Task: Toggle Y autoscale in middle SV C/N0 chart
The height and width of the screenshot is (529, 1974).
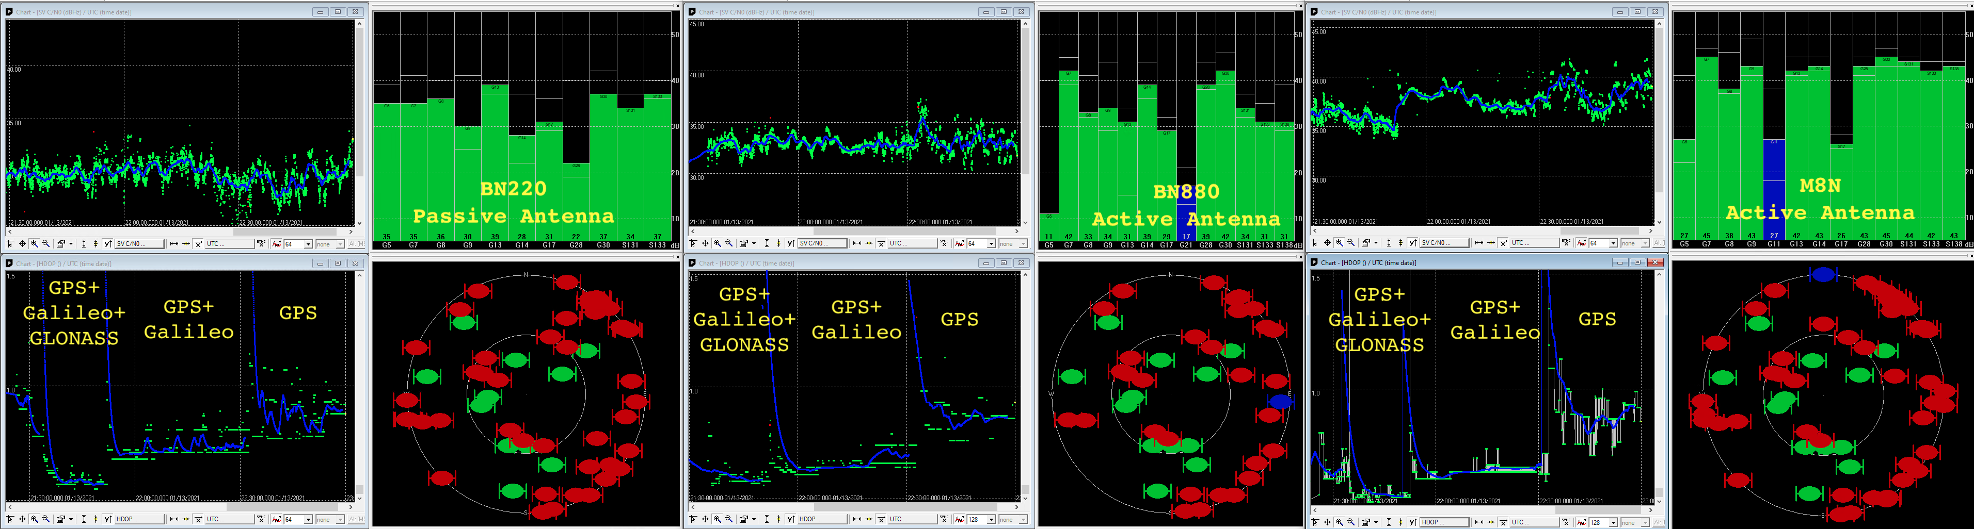Action: point(791,243)
